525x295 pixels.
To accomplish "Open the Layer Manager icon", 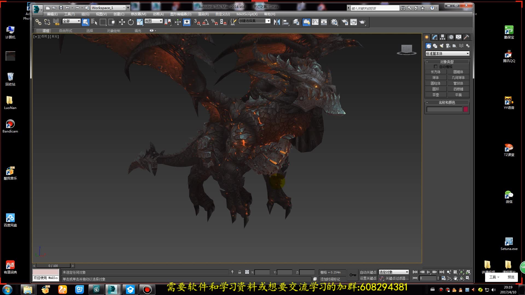I will pyautogui.click(x=296, y=22).
